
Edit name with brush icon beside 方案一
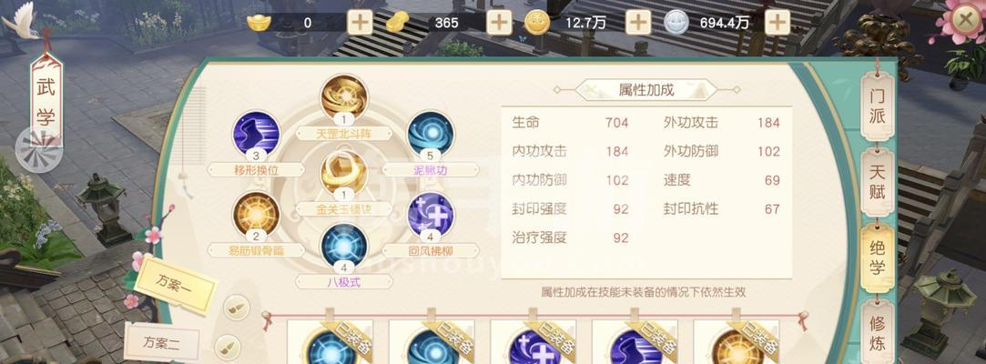point(237,308)
